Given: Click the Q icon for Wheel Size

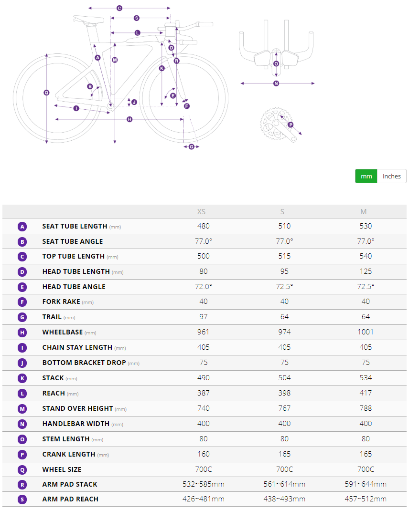Looking at the screenshot, I should [22, 470].
